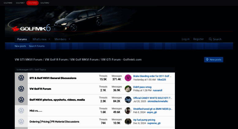
Task: Open thread Stratified tuned gti vs BMW M235
Action: coord(153,109)
